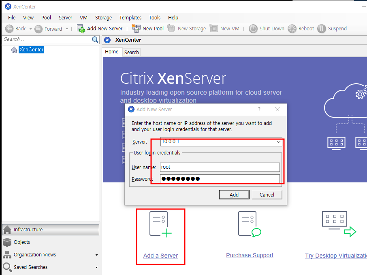This screenshot has height=275, width=367.
Task: Open the Help menu
Action: point(173,18)
